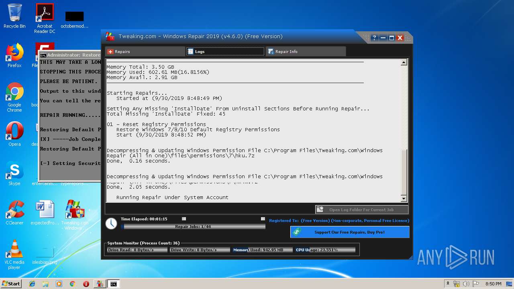This screenshot has height=289, width=514.
Task: Select the octobermod desktop file icon
Action: [75, 20]
